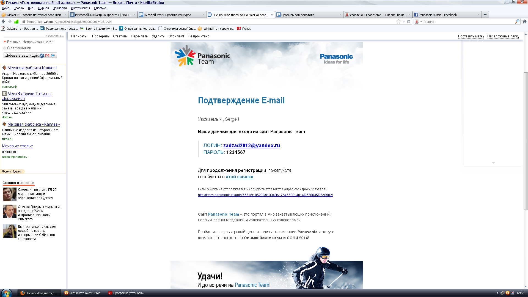Open URL history dropdown arrow

pos(404,21)
